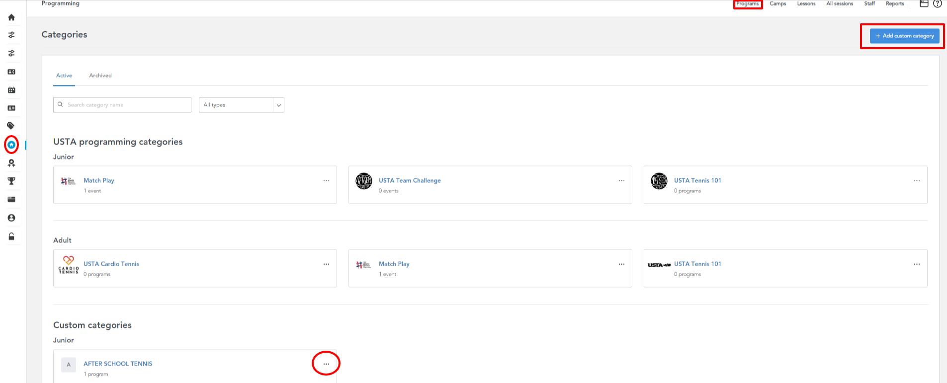Open the adult USTA Tennis 101 link
The width and height of the screenshot is (947, 383).
coord(697,264)
